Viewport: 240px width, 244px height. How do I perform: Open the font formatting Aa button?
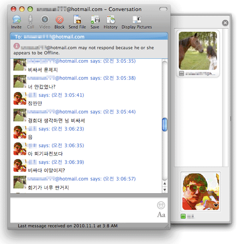click(161, 215)
